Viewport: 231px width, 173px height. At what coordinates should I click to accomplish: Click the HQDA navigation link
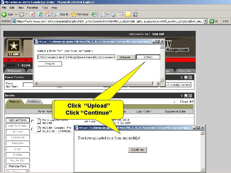coord(26,65)
